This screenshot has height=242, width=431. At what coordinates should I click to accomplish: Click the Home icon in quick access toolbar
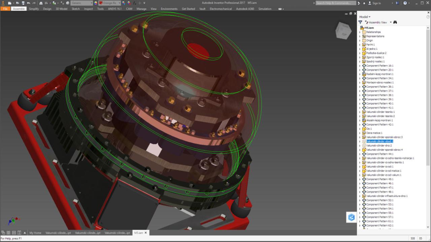[41, 3]
